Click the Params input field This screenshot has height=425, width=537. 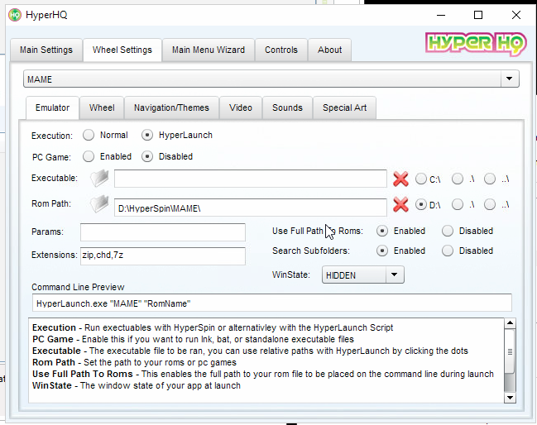tap(162, 232)
